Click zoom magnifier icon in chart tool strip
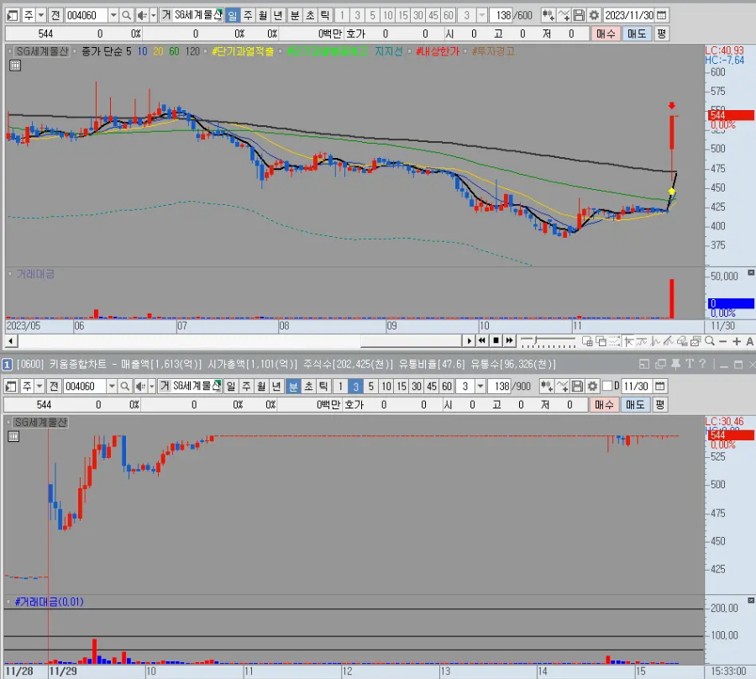Viewport: 756px width, 679px height. (x=710, y=341)
